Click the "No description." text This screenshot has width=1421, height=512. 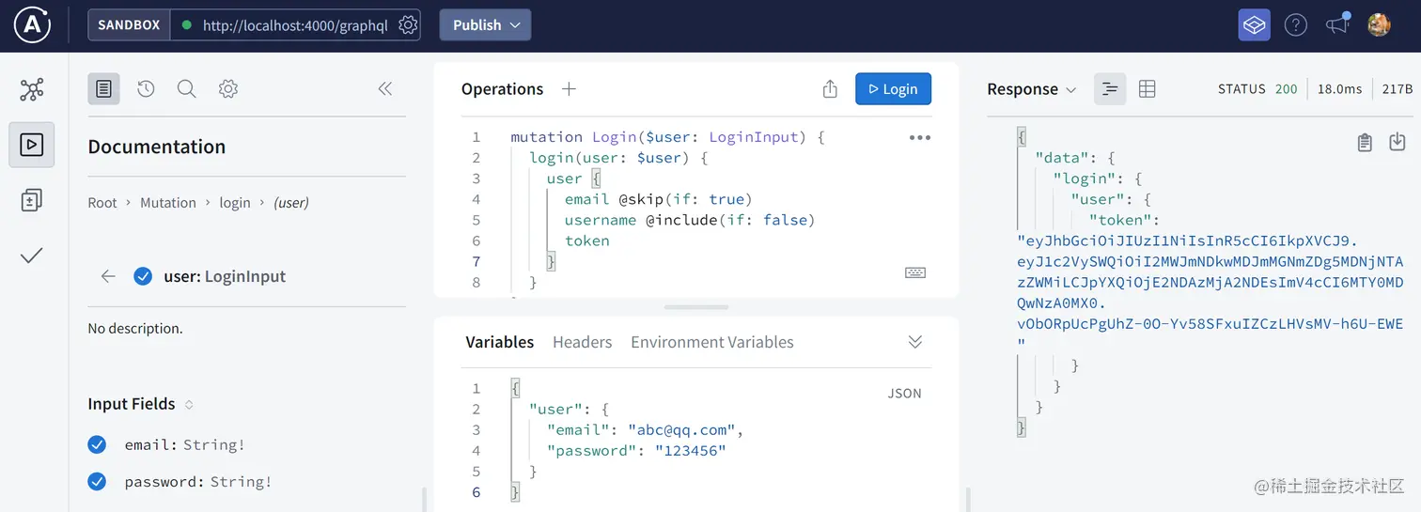point(135,329)
